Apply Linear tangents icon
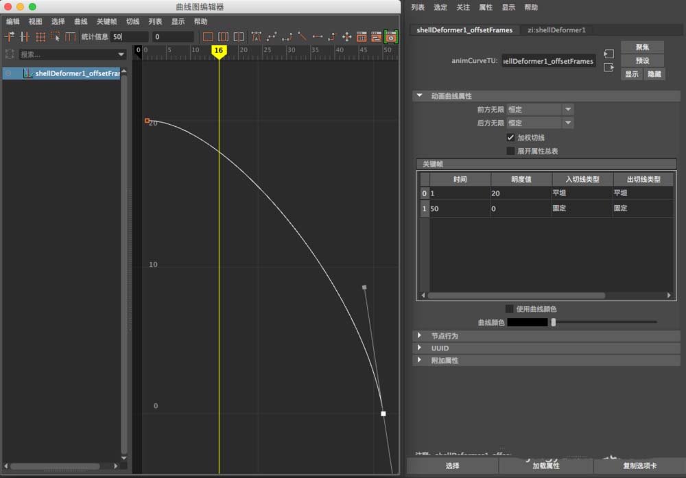Image resolution: width=686 pixels, height=478 pixels. [x=302, y=37]
